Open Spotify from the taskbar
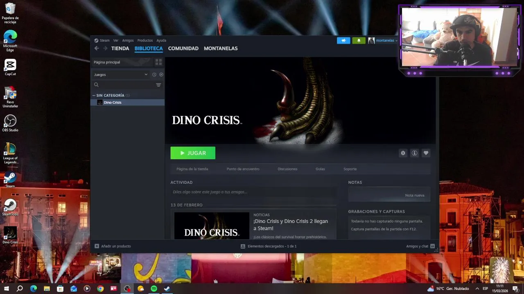The image size is (524, 294). tap(154, 289)
